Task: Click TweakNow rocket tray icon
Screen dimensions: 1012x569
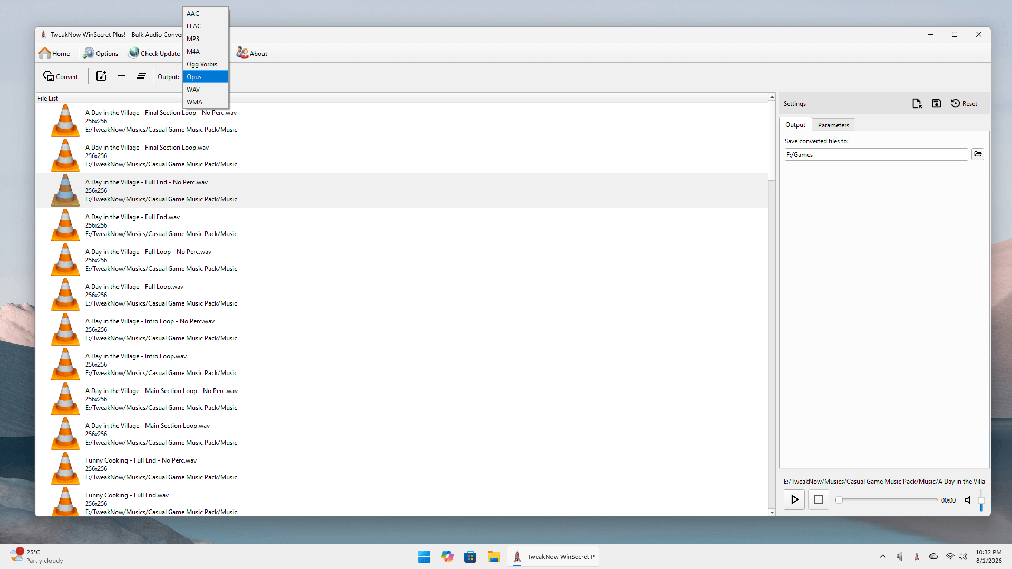Action: (x=917, y=557)
